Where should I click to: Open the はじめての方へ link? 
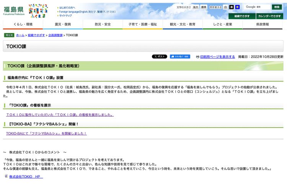[67, 8]
